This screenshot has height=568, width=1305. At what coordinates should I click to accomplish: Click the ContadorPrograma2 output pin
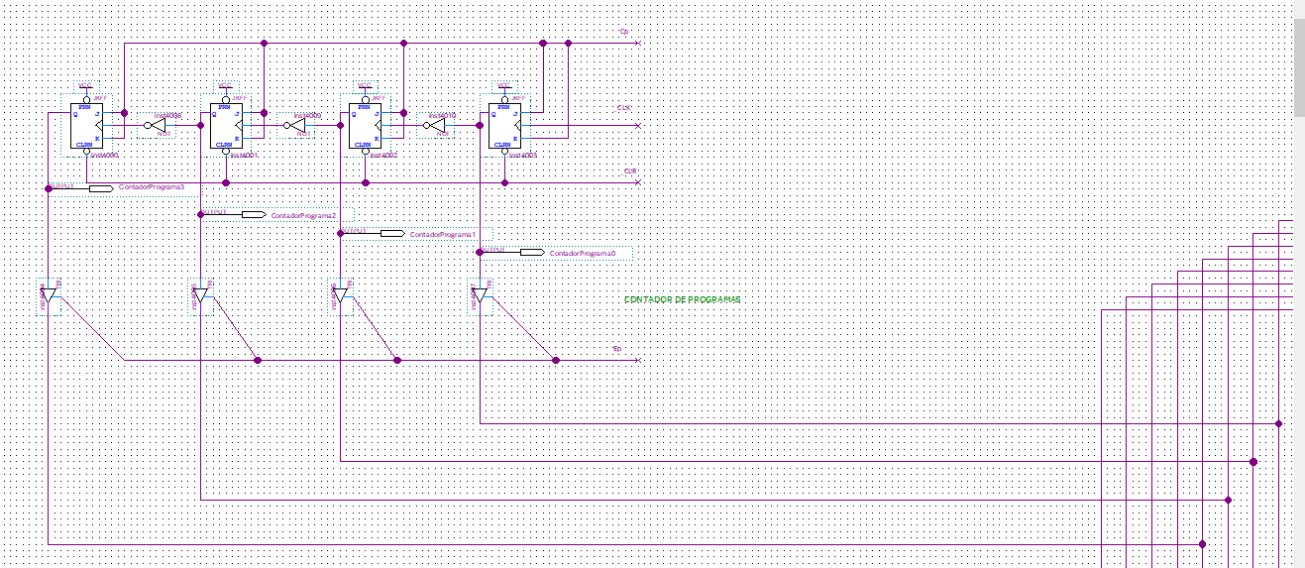click(x=255, y=214)
